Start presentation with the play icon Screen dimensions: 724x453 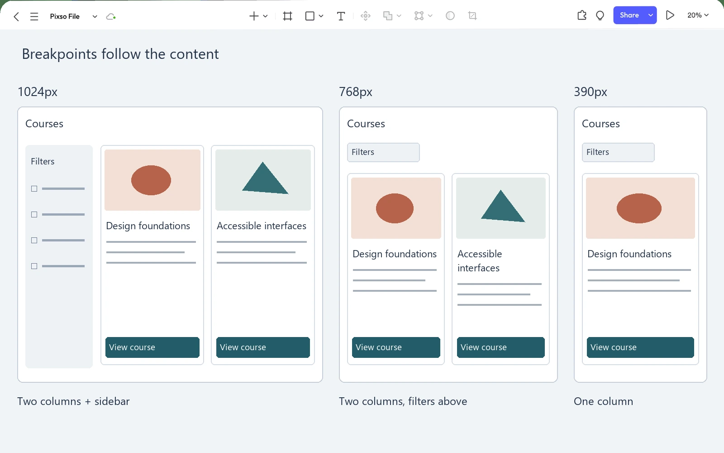(670, 15)
